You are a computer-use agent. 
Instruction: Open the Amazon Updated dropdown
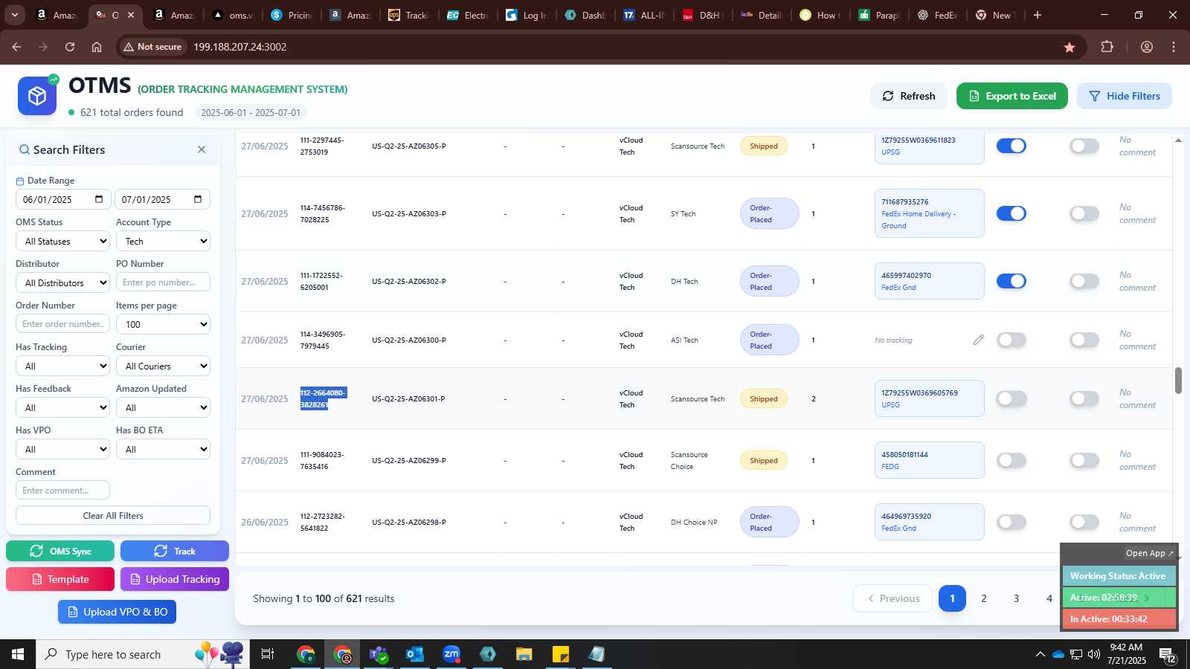[163, 407]
